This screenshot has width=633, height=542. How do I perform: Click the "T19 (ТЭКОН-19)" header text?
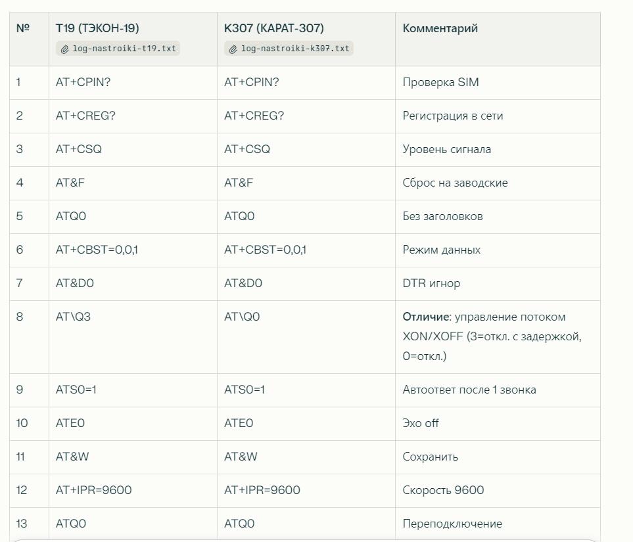point(97,28)
